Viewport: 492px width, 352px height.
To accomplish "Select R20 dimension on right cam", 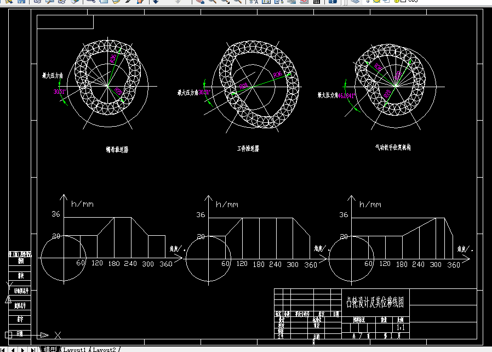I will tap(387, 93).
